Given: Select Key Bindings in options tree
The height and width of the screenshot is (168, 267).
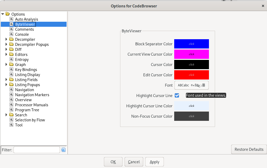Looking at the screenshot, I should point(26,70).
